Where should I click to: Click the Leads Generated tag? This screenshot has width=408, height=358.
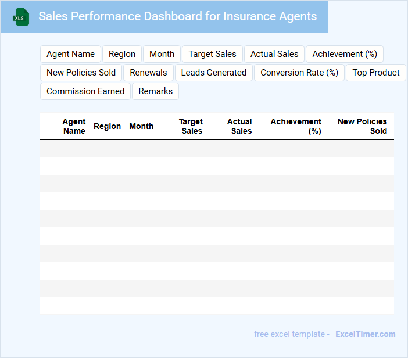[x=213, y=73]
